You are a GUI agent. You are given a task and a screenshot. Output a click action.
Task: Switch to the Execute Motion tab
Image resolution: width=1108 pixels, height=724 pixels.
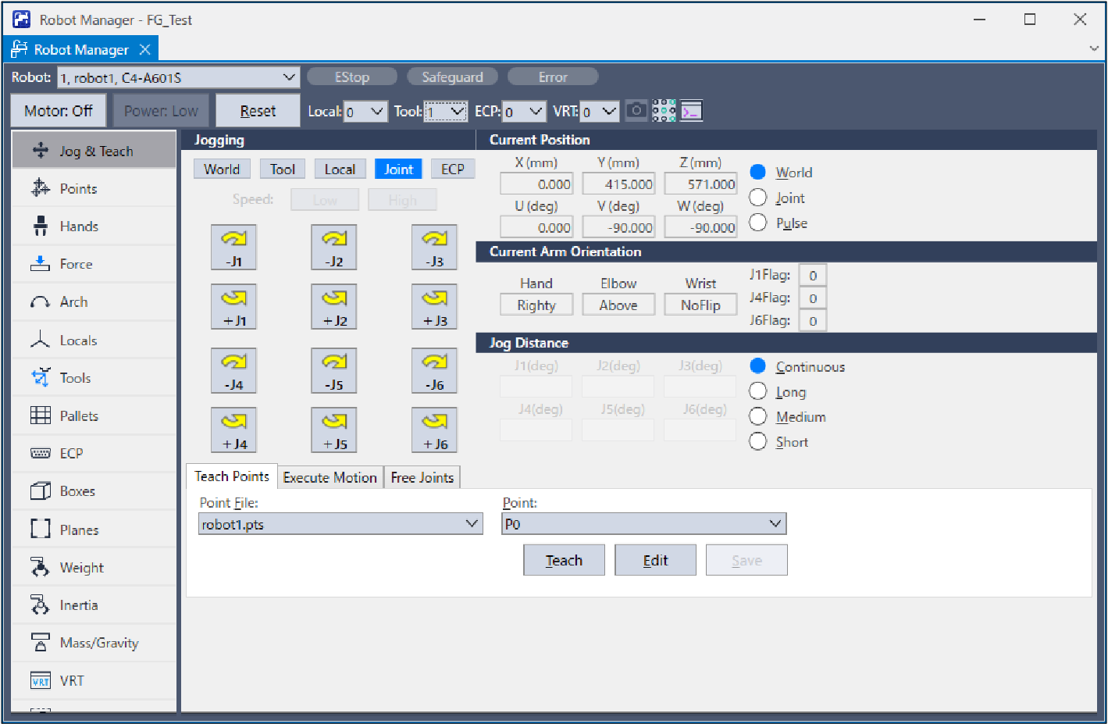[330, 477]
